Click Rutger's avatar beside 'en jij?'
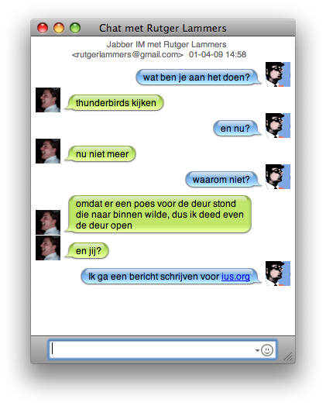The width and height of the screenshot is (326, 406). coord(48,248)
